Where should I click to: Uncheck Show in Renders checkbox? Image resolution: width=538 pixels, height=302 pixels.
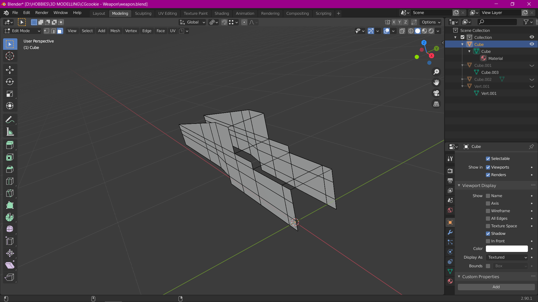488,175
